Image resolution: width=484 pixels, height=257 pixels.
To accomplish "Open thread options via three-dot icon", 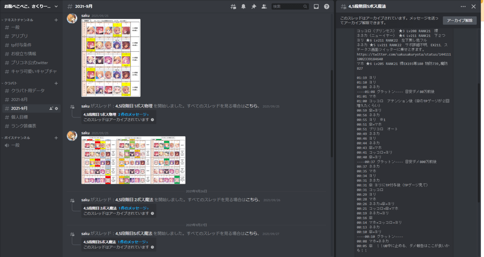I will click(464, 6).
